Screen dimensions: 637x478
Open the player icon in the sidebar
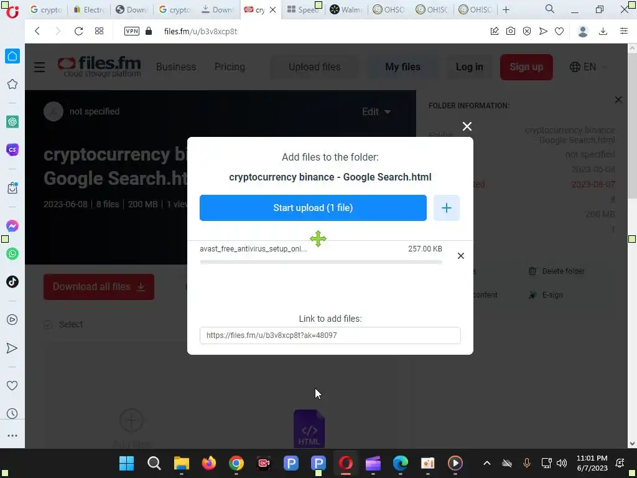tap(12, 320)
